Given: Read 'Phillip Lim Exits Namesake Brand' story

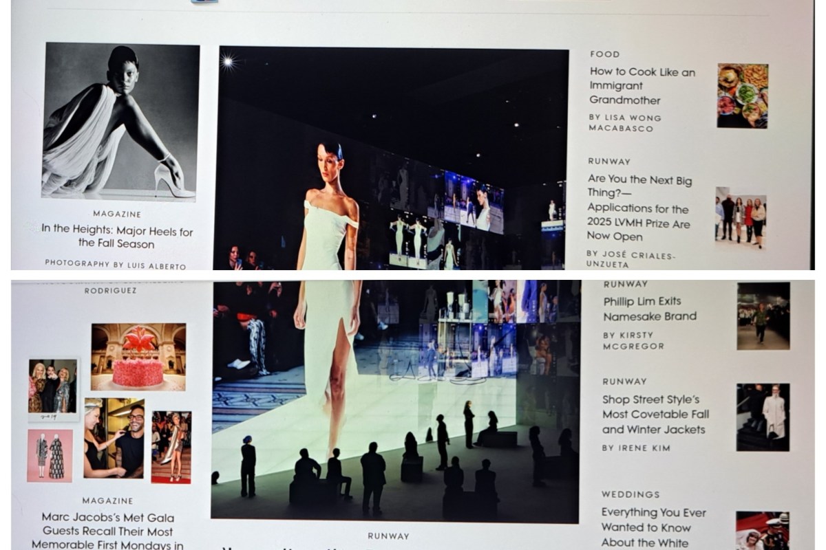Looking at the screenshot, I should (650, 309).
